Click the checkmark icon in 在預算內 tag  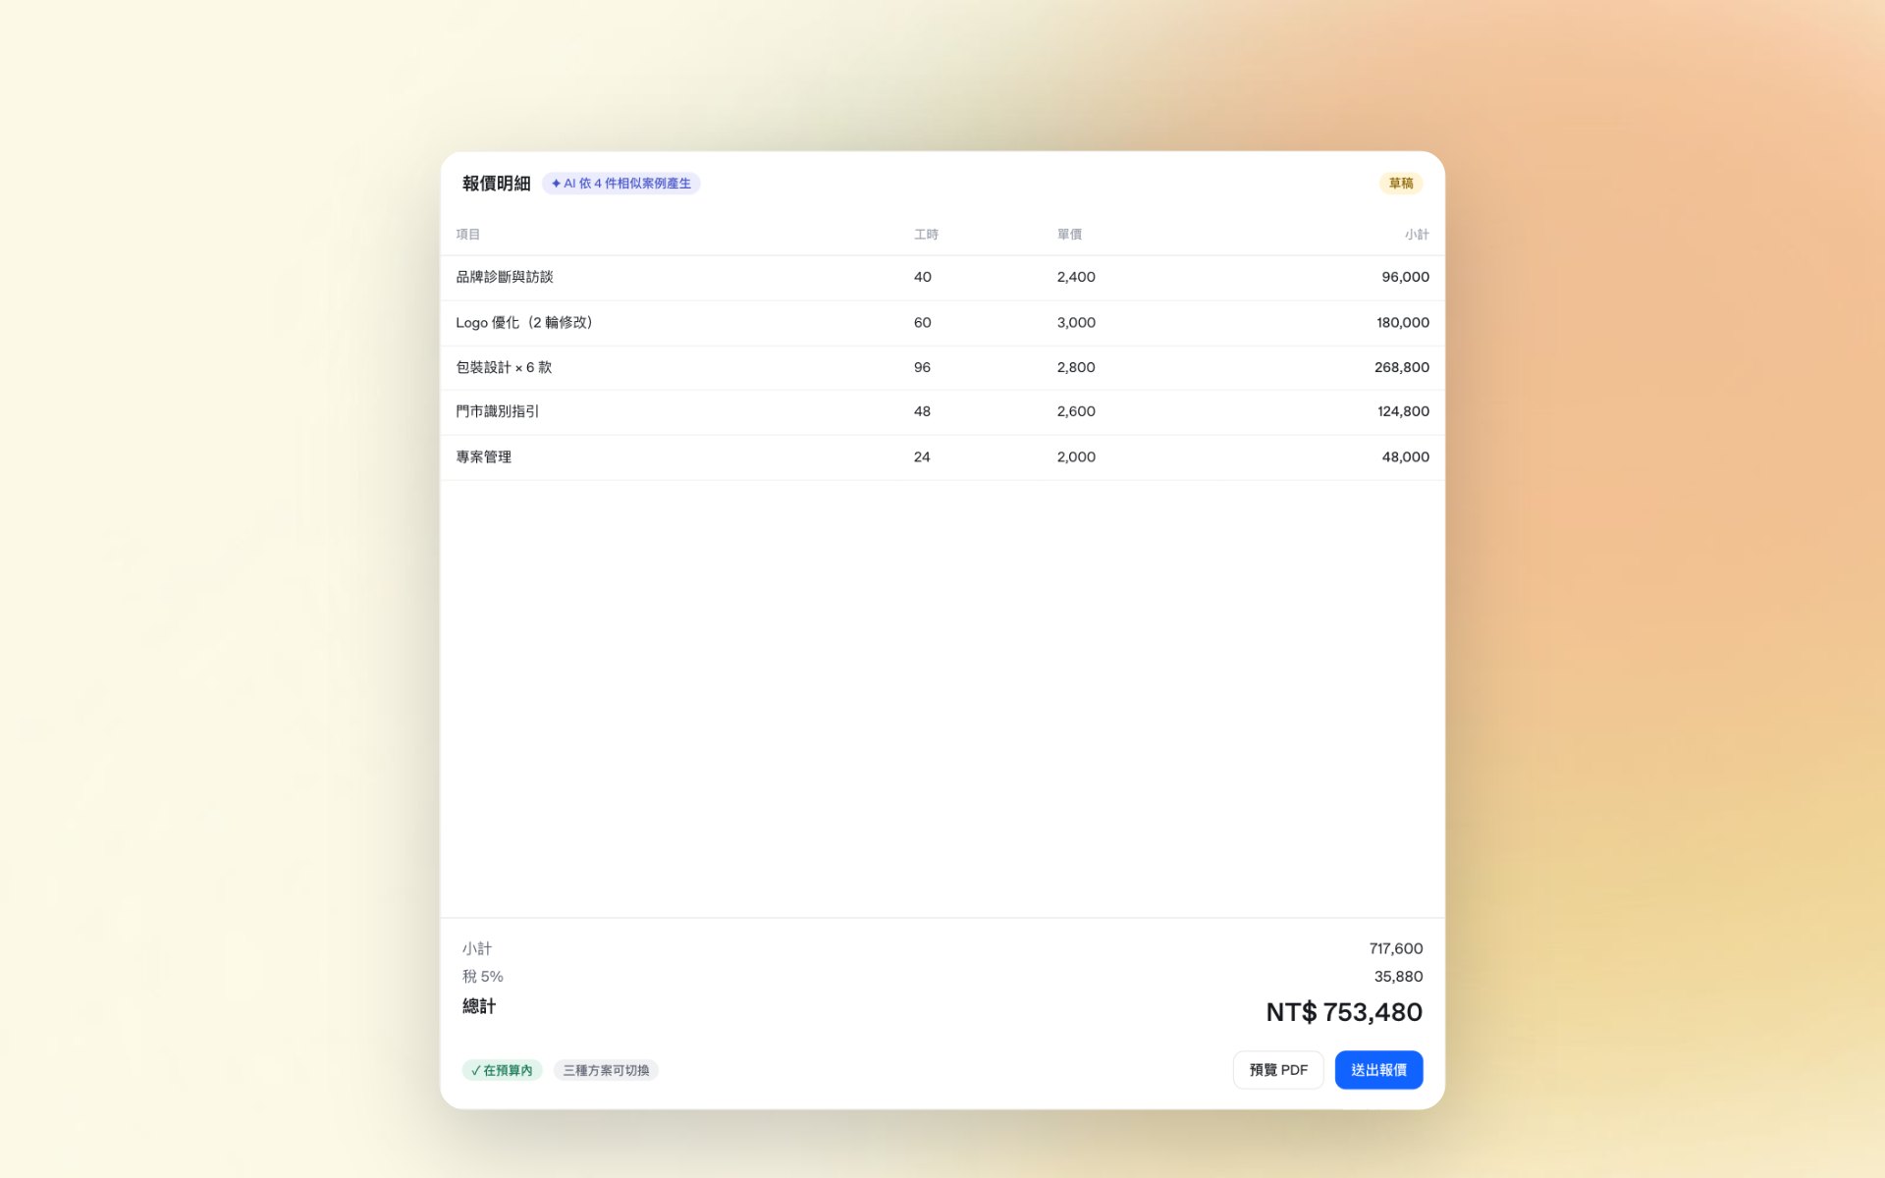[475, 1070]
